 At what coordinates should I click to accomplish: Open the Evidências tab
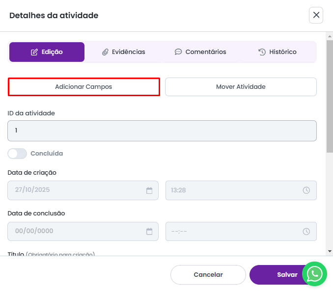click(x=123, y=52)
